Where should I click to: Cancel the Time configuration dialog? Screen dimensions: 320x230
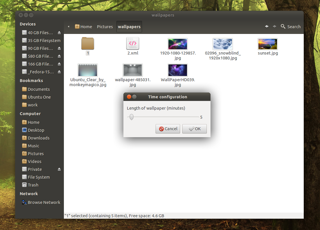click(x=168, y=129)
